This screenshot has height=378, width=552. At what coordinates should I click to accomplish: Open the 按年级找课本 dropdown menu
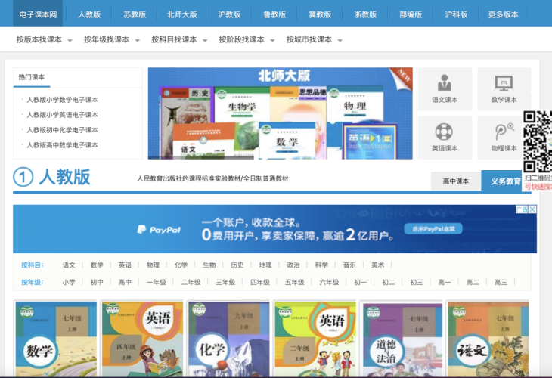tap(112, 39)
